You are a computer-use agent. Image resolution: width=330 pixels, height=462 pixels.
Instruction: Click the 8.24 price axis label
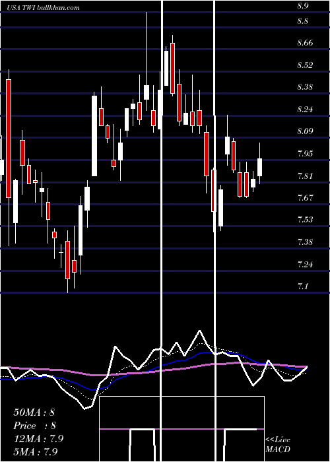click(305, 110)
